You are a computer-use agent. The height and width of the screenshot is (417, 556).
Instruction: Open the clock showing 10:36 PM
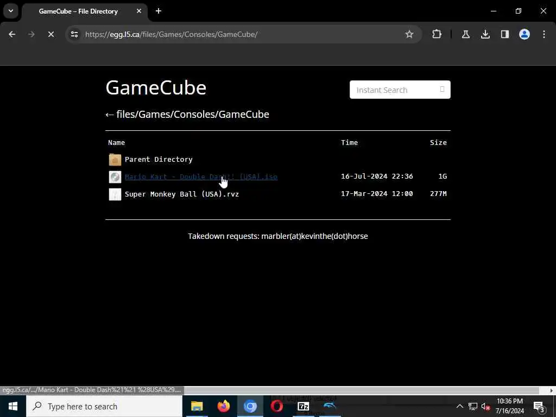click(x=509, y=406)
